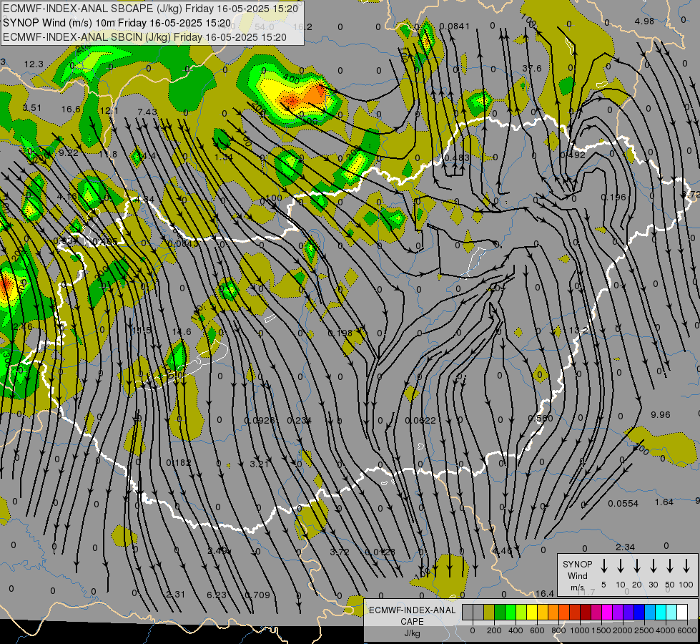Click the 0.198 value on the map

(x=340, y=333)
